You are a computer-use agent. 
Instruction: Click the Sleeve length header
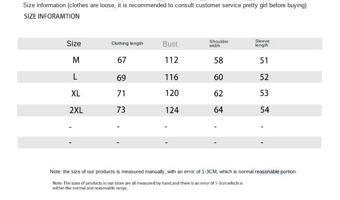[x=262, y=43]
